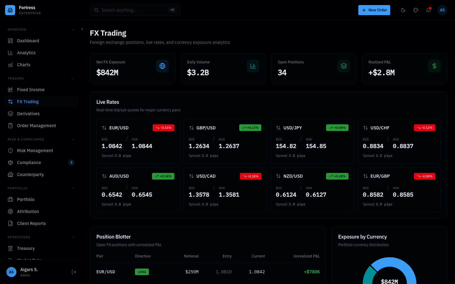Open Compliance showing 3 pending items
This screenshot has width=455, height=284.
(28, 163)
